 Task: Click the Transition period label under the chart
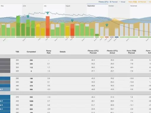(110, 40)
